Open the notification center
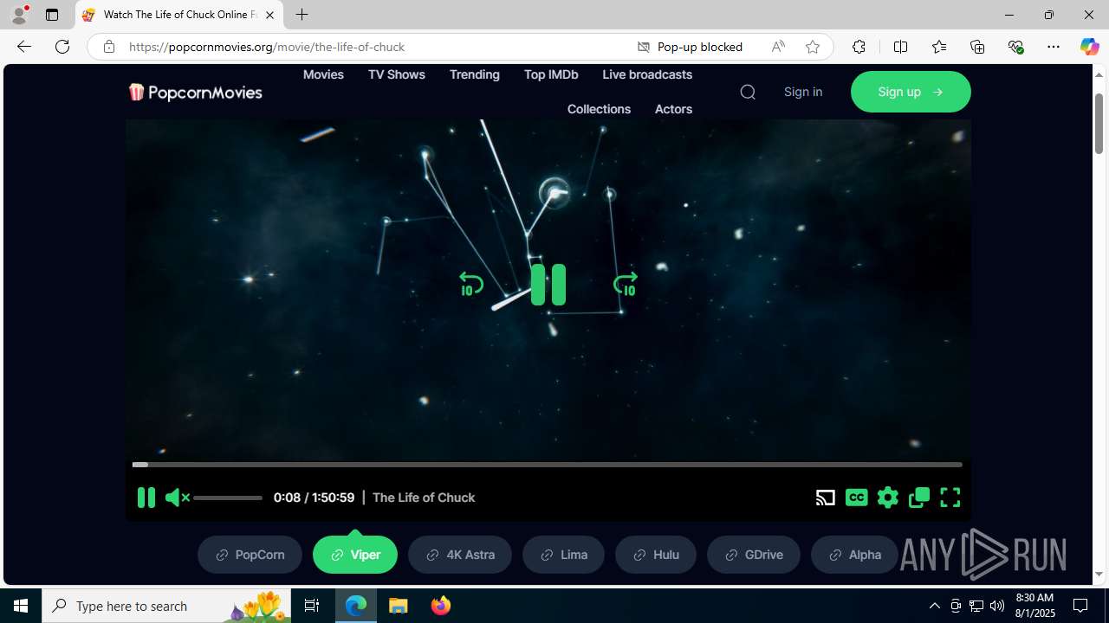 click(1080, 606)
